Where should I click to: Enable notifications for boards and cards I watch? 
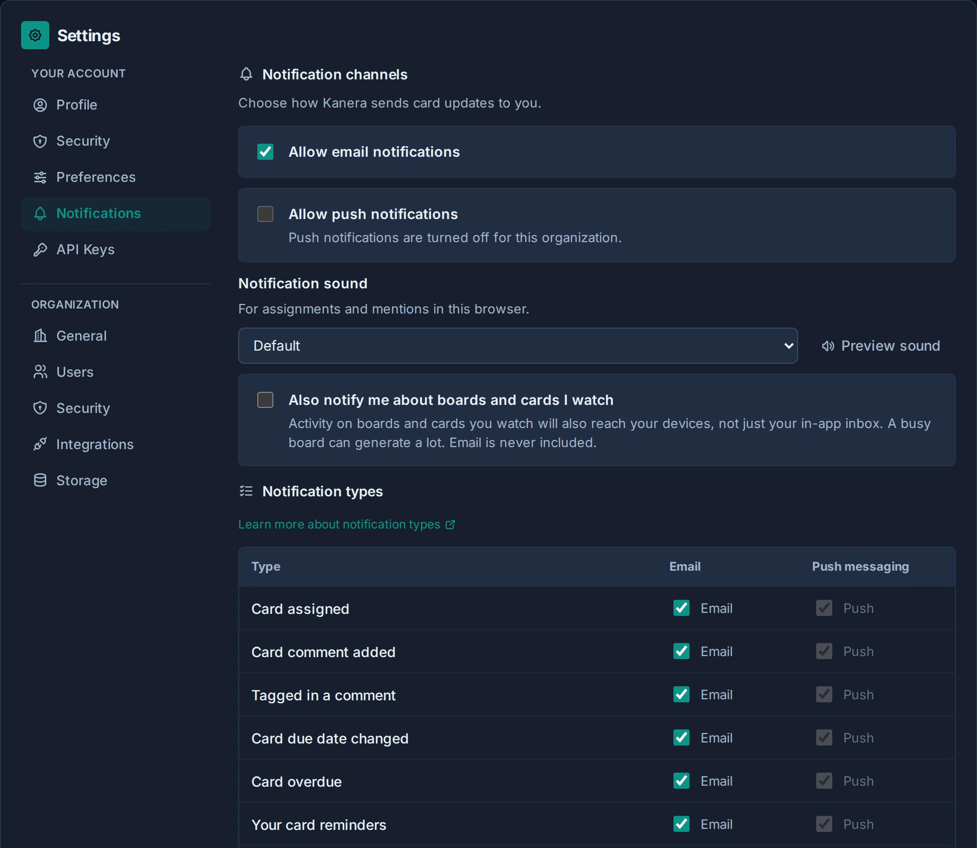point(265,400)
